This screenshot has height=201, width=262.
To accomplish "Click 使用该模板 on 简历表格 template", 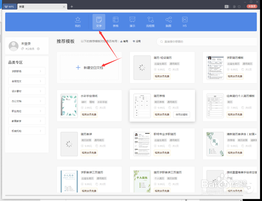I will (181, 114).
